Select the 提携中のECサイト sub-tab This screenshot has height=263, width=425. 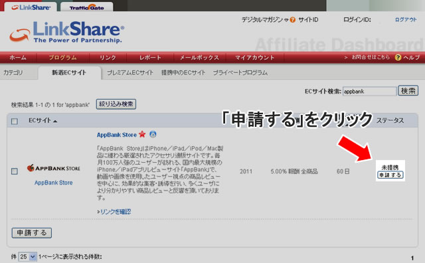183,72
